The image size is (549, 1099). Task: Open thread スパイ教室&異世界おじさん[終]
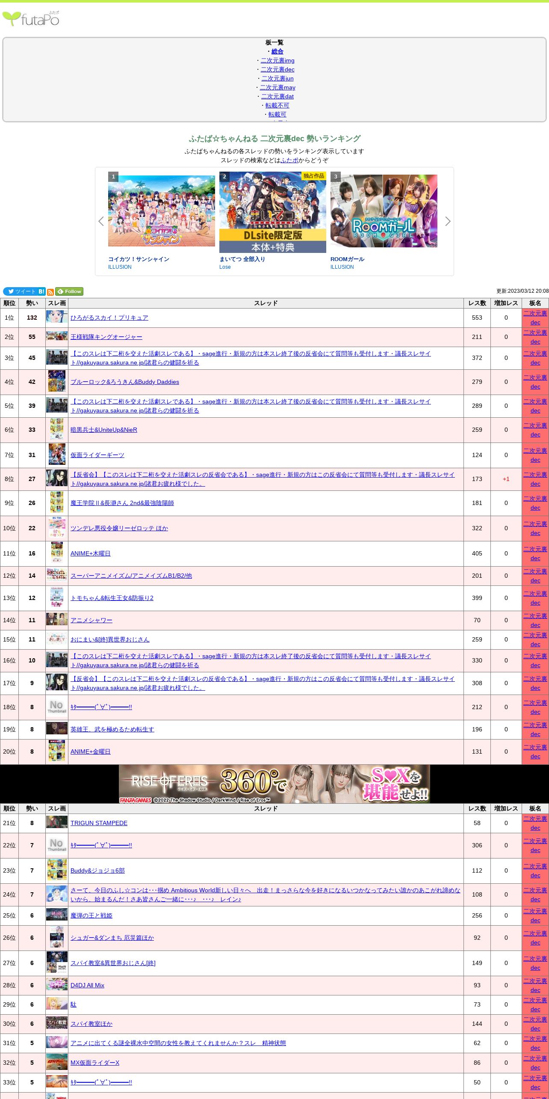click(113, 963)
